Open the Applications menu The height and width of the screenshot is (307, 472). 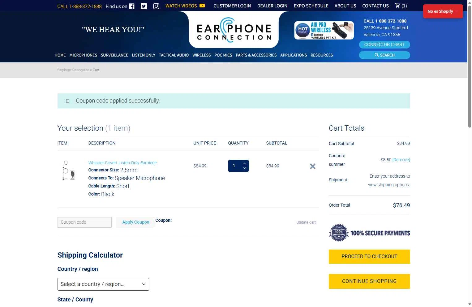[x=294, y=55]
